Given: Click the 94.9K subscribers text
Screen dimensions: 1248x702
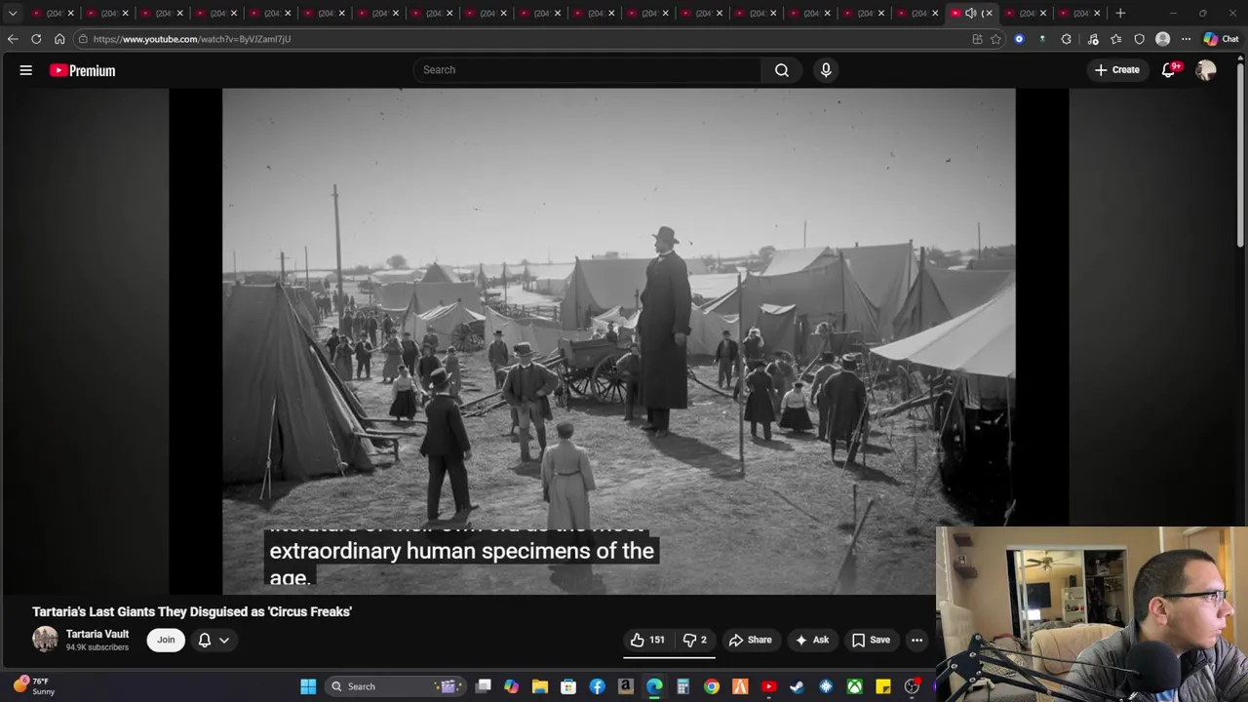Looking at the screenshot, I should coord(97,647).
